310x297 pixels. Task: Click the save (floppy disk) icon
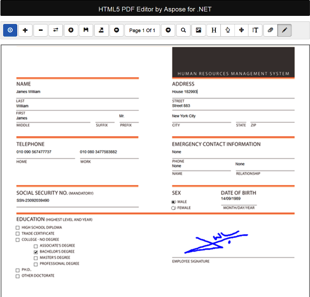pos(86,30)
